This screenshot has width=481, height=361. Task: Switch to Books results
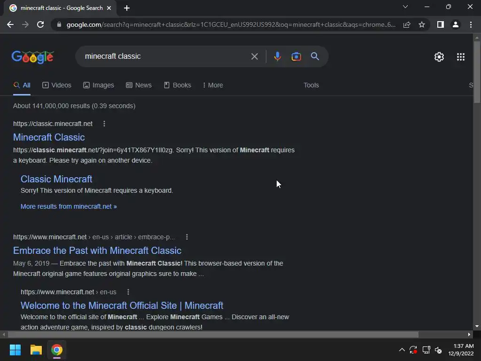point(177,86)
